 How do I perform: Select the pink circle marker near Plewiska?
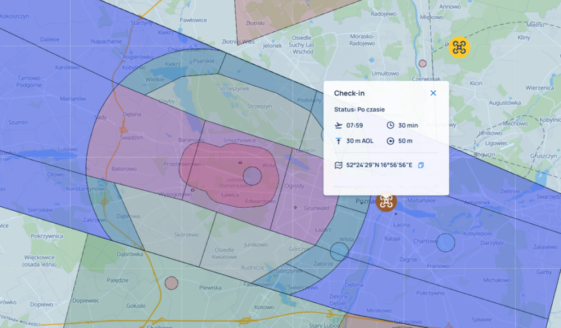pos(171,283)
